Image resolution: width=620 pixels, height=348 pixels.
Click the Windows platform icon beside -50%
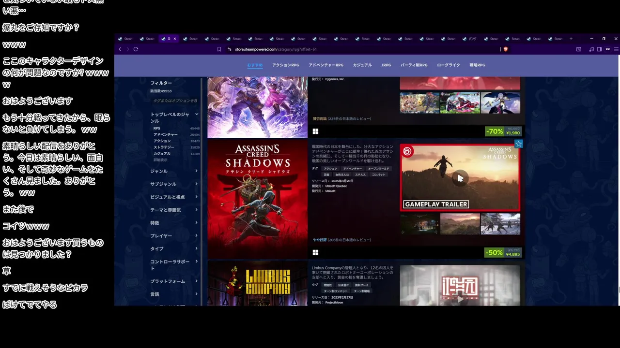(315, 253)
